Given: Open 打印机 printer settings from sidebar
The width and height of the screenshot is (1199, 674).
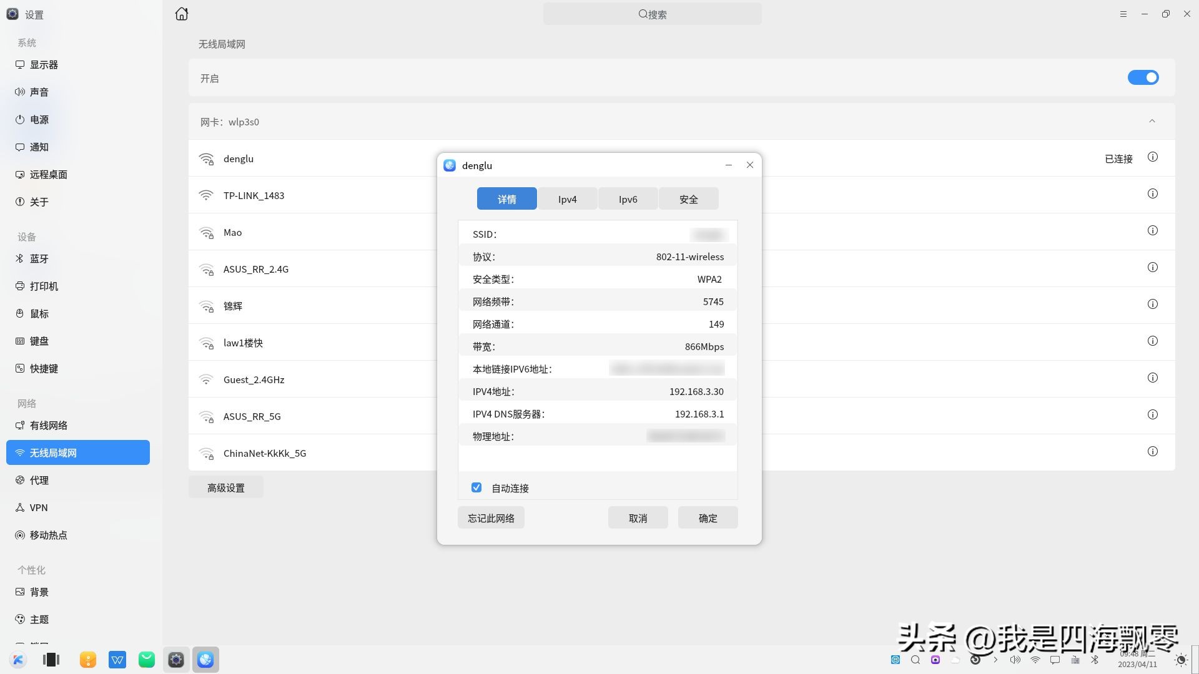Looking at the screenshot, I should 42,286.
